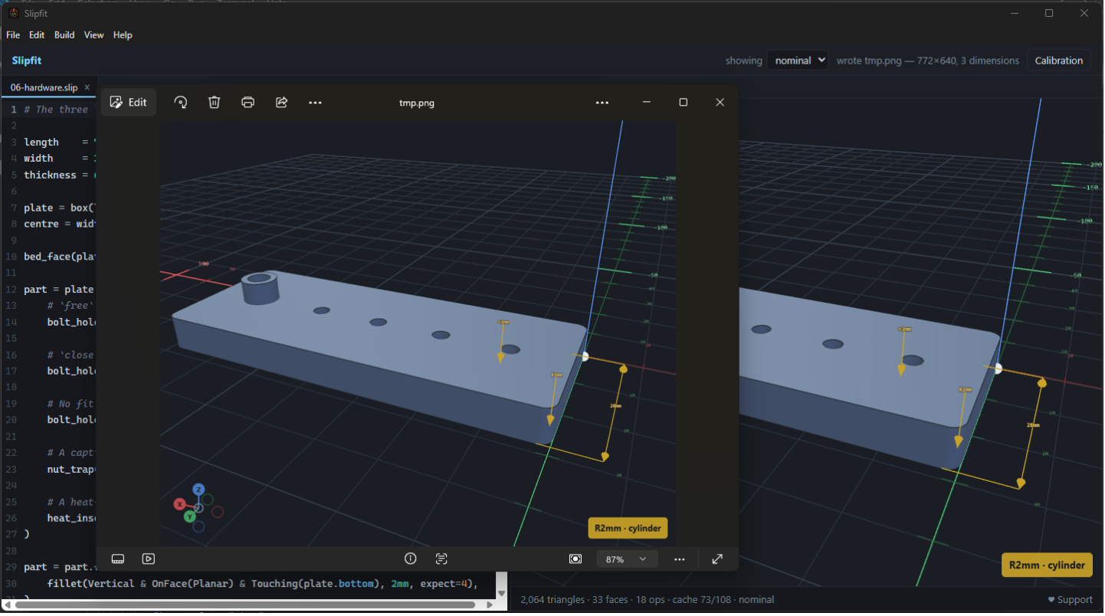Viewport: 1105px width, 616px height.
Task: Open the Help menu
Action: (123, 35)
